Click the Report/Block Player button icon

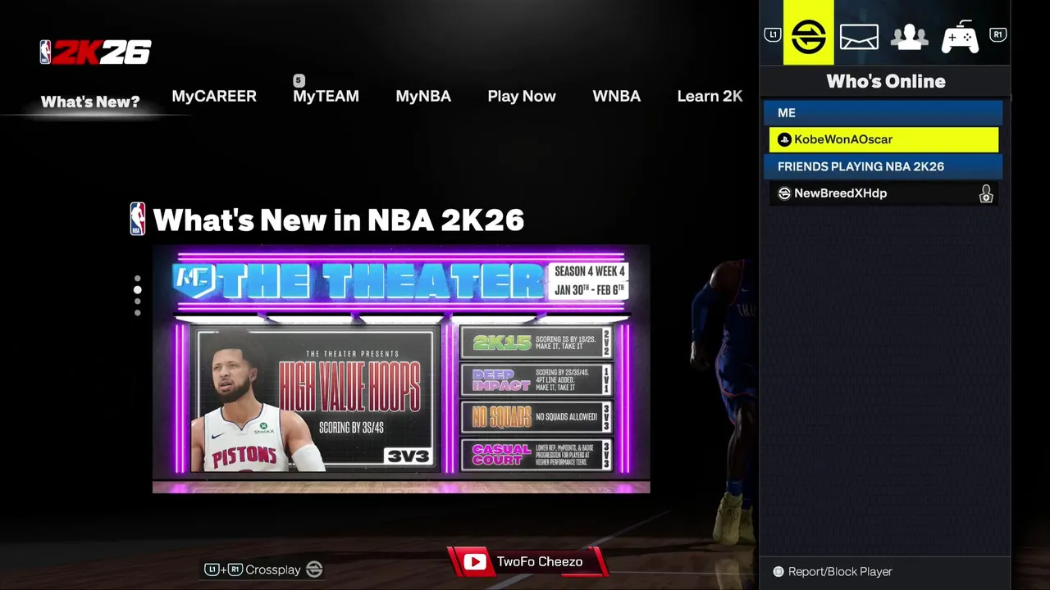click(x=778, y=572)
